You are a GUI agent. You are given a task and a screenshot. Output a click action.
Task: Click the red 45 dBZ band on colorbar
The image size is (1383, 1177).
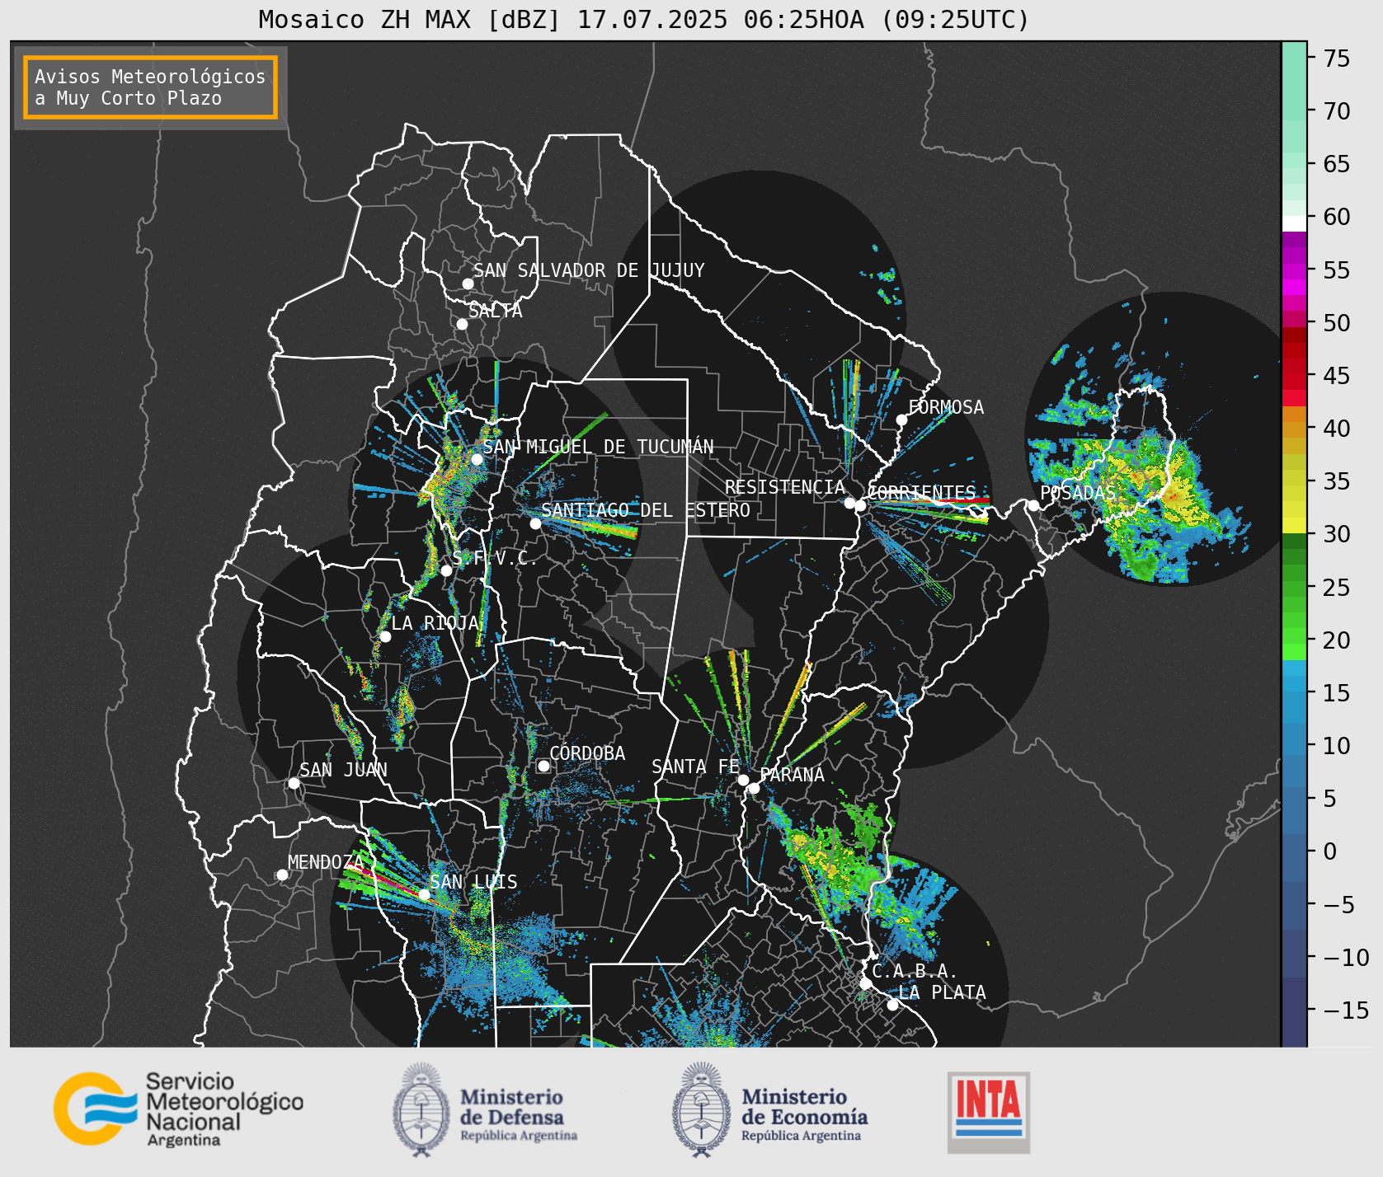pos(1294,382)
